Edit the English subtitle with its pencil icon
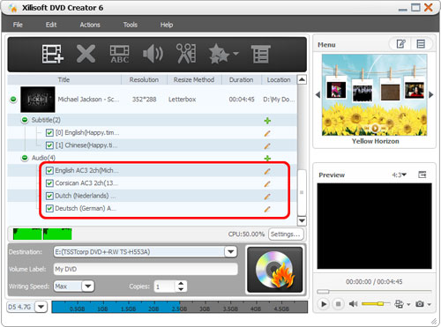The image size is (441, 327). tap(267, 133)
